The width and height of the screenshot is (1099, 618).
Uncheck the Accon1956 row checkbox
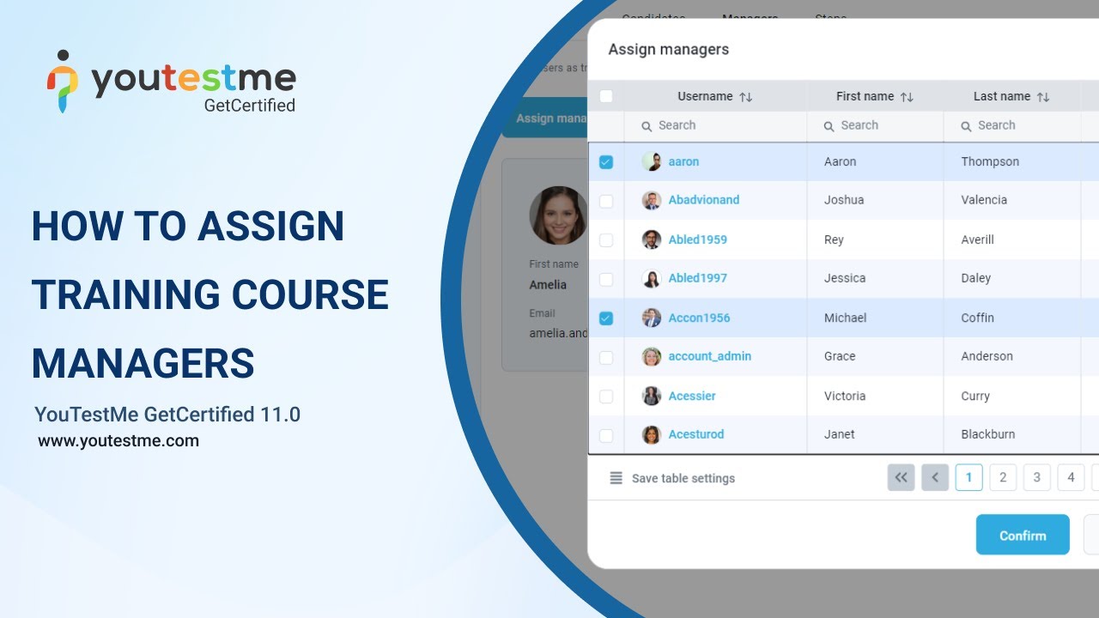coord(606,318)
